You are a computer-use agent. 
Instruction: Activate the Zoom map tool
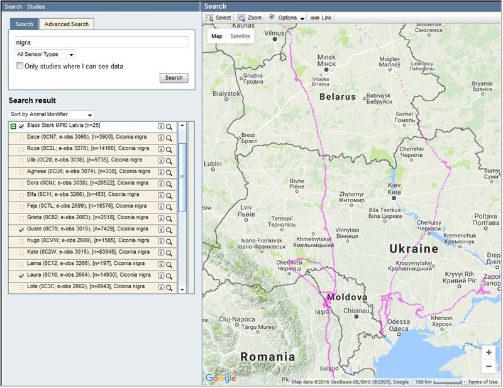click(250, 18)
